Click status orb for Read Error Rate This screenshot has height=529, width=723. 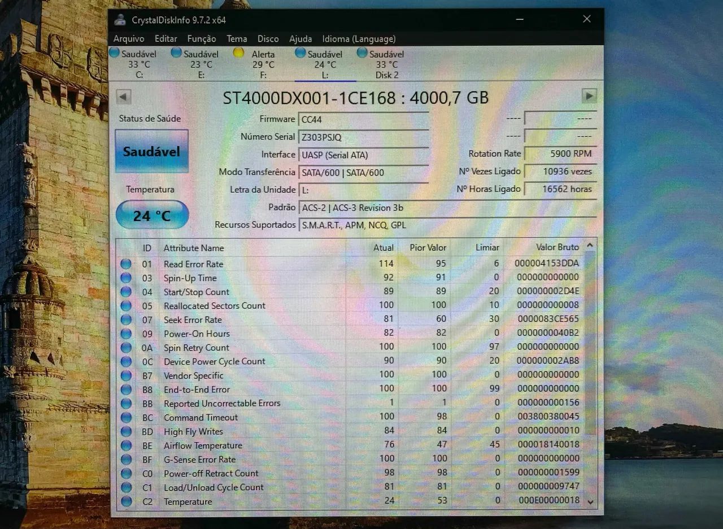pos(125,264)
